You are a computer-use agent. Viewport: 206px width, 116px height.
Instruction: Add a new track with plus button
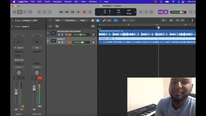50,26
